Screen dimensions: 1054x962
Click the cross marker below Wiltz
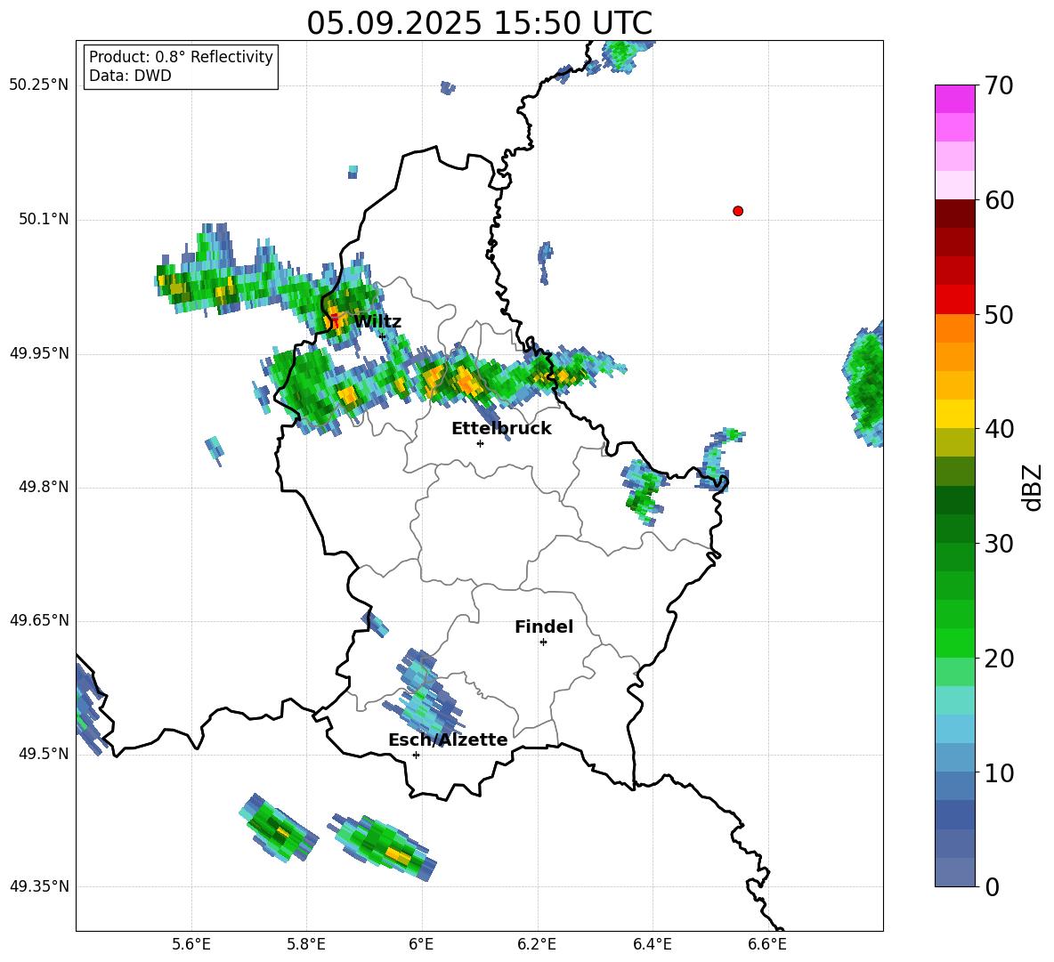[383, 335]
